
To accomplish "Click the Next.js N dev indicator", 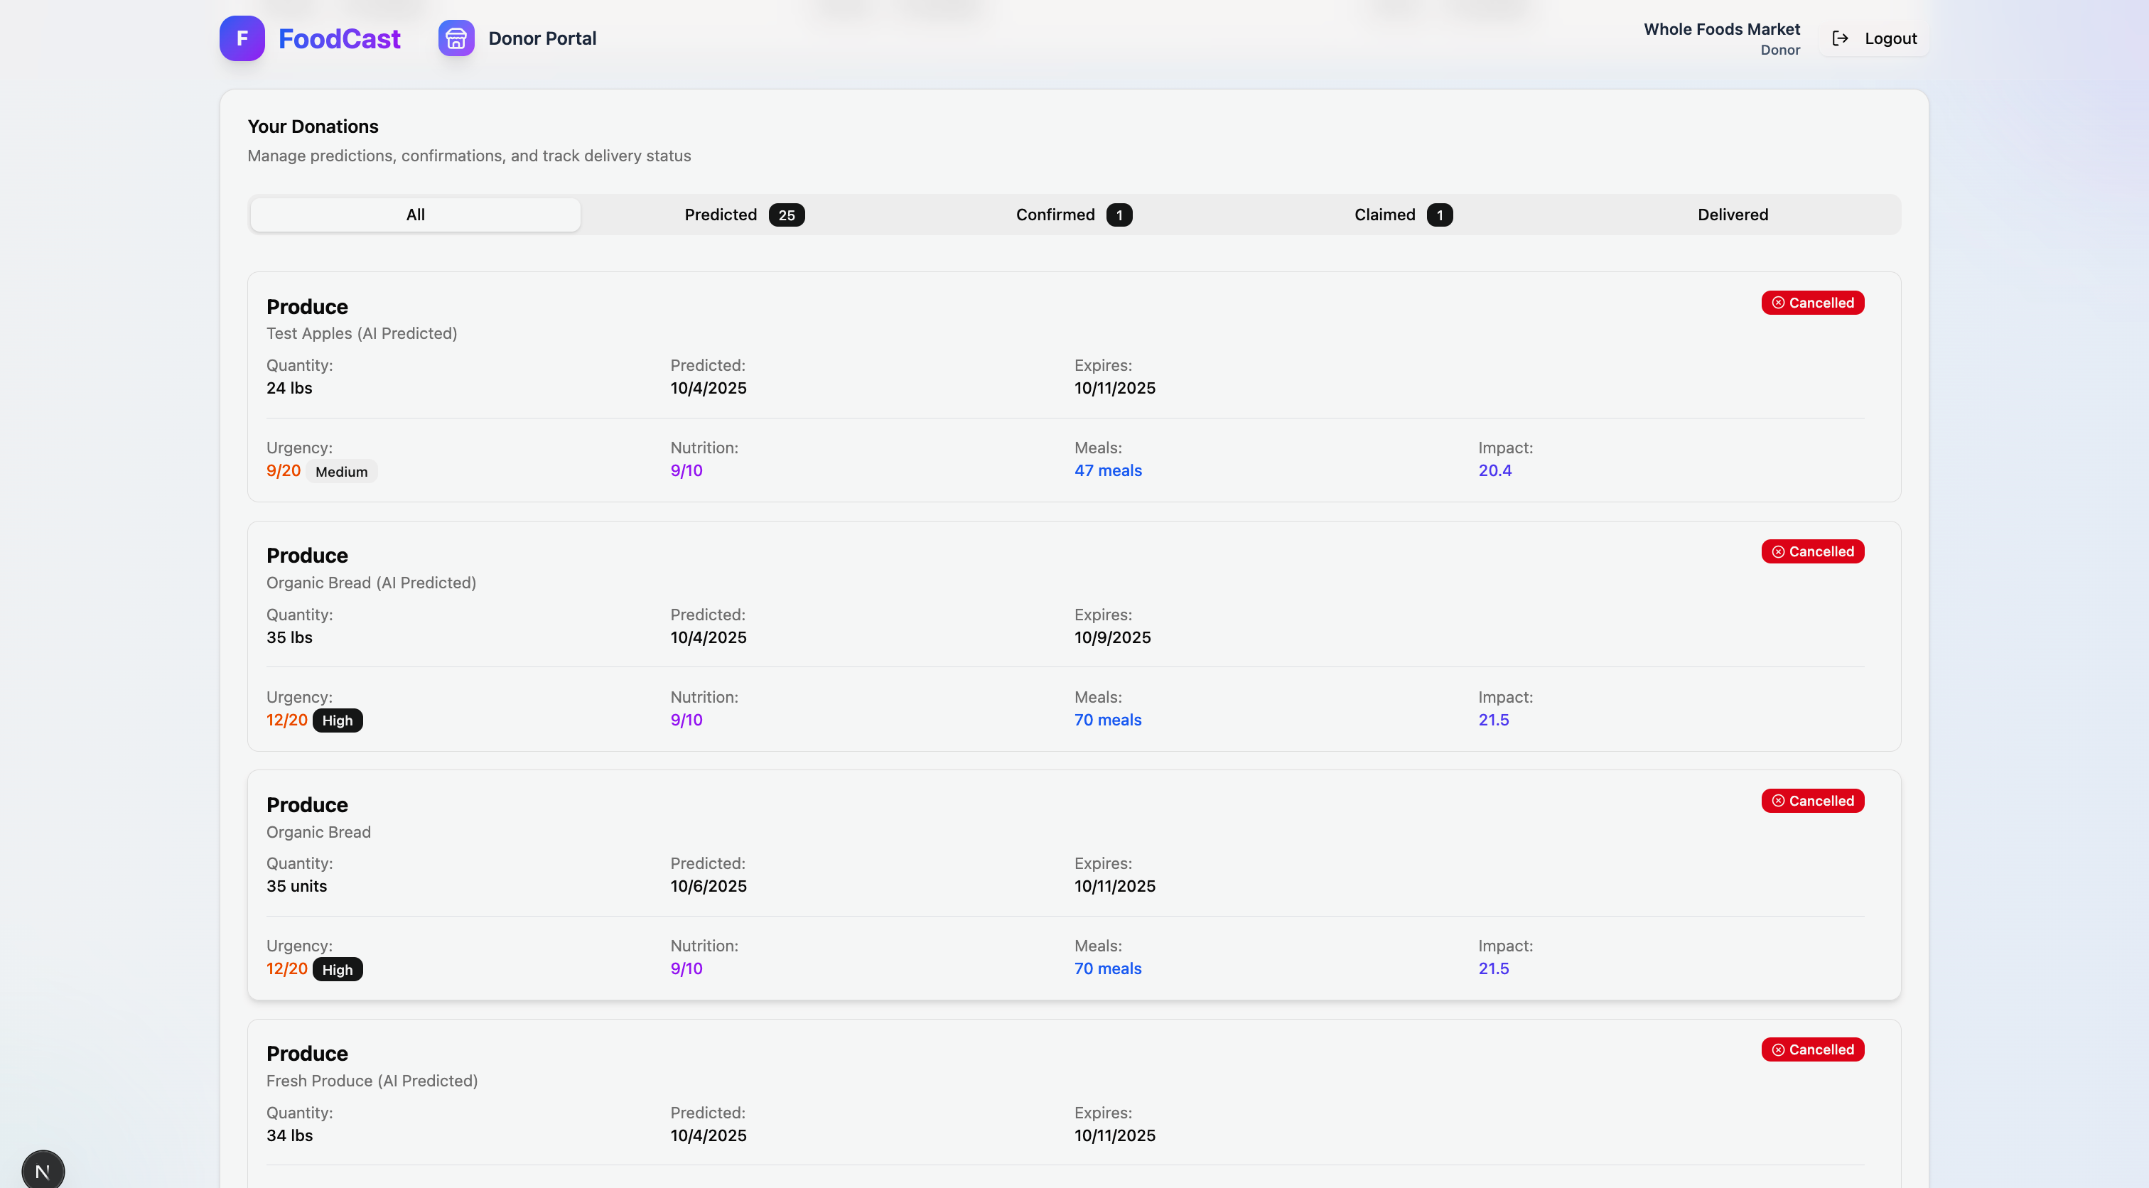I will [x=43, y=1170].
